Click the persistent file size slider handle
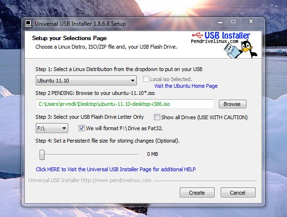The height and width of the screenshot is (217, 287). click(x=42, y=155)
